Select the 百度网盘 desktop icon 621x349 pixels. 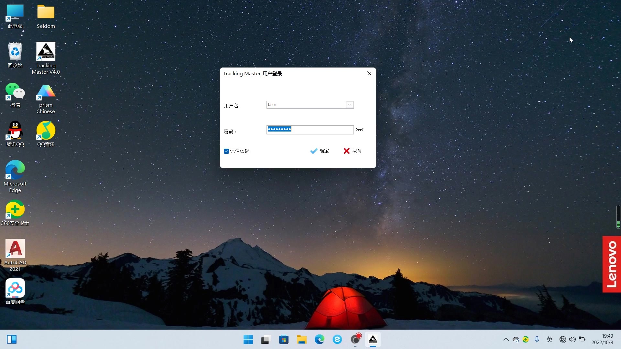click(x=15, y=291)
